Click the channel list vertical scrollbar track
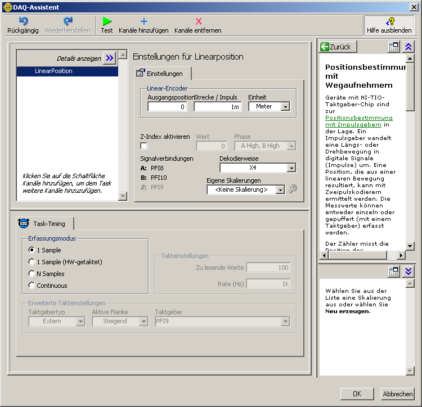This screenshot has width=422, height=407. point(123,125)
